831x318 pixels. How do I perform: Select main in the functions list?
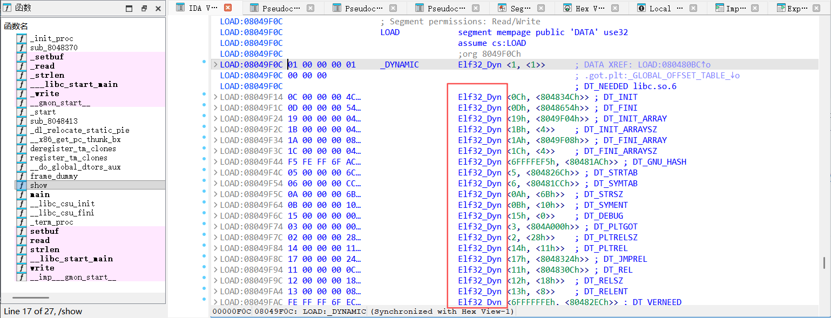coord(90,194)
